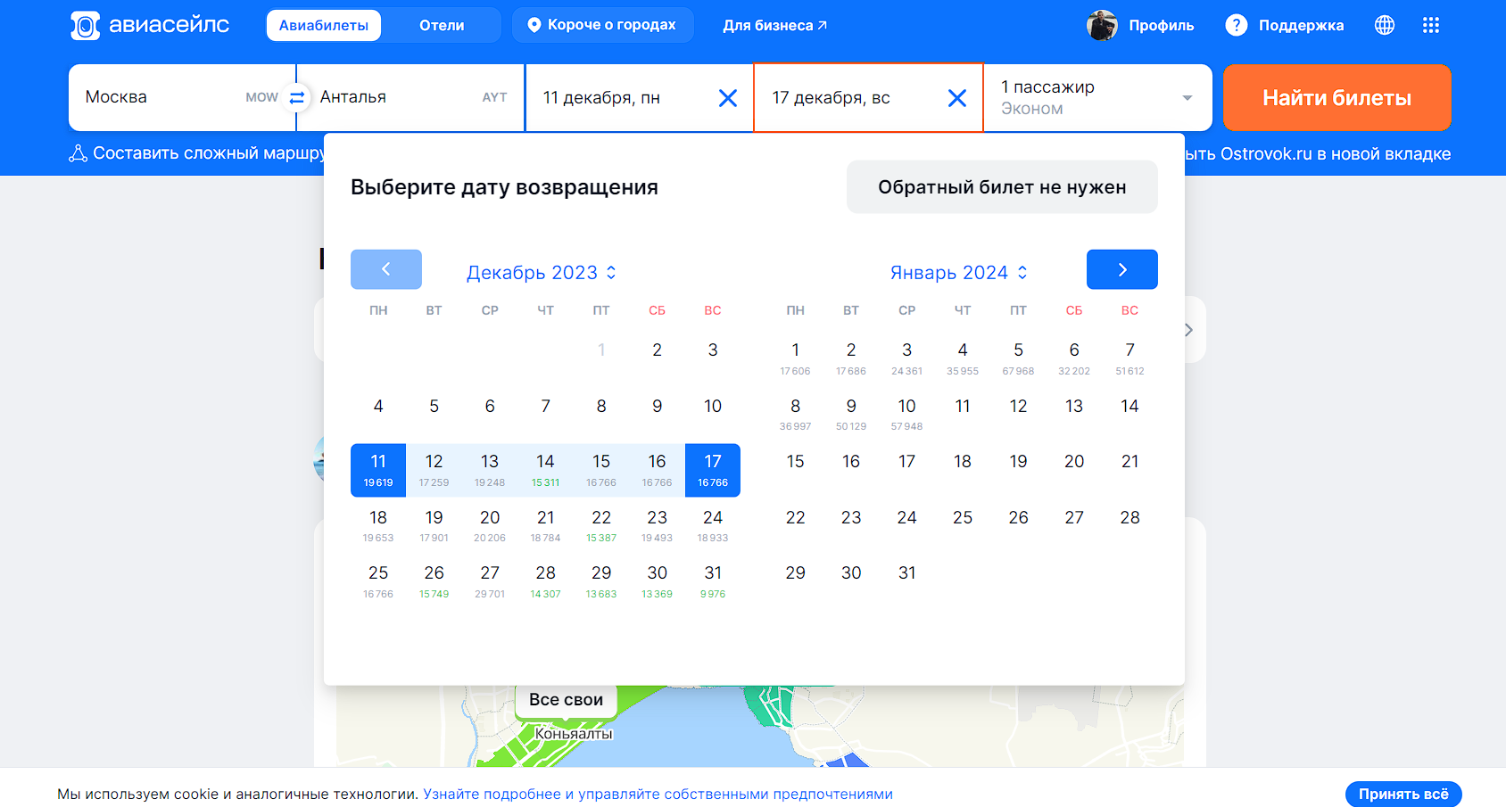Select December 28 priced 14 307
The width and height of the screenshot is (1506, 807).
(x=545, y=581)
